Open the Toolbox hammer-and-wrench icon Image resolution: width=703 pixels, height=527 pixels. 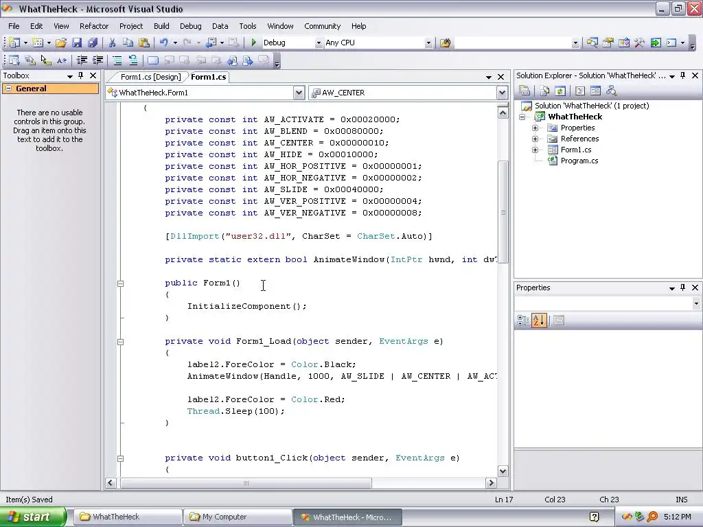point(640,43)
